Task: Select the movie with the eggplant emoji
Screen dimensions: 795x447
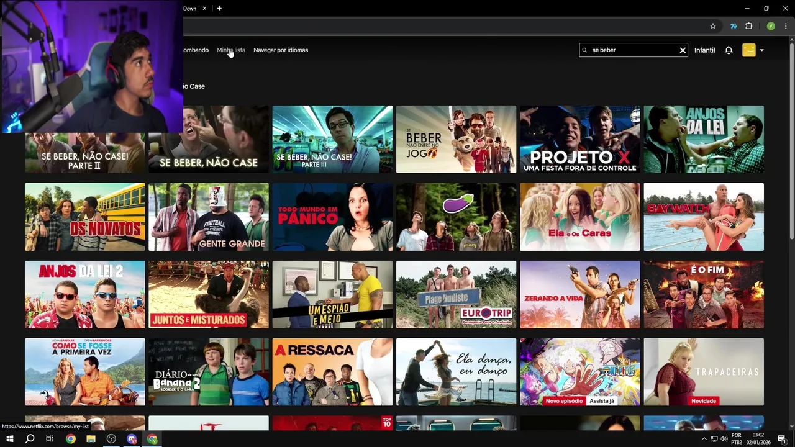Action: pyautogui.click(x=456, y=217)
